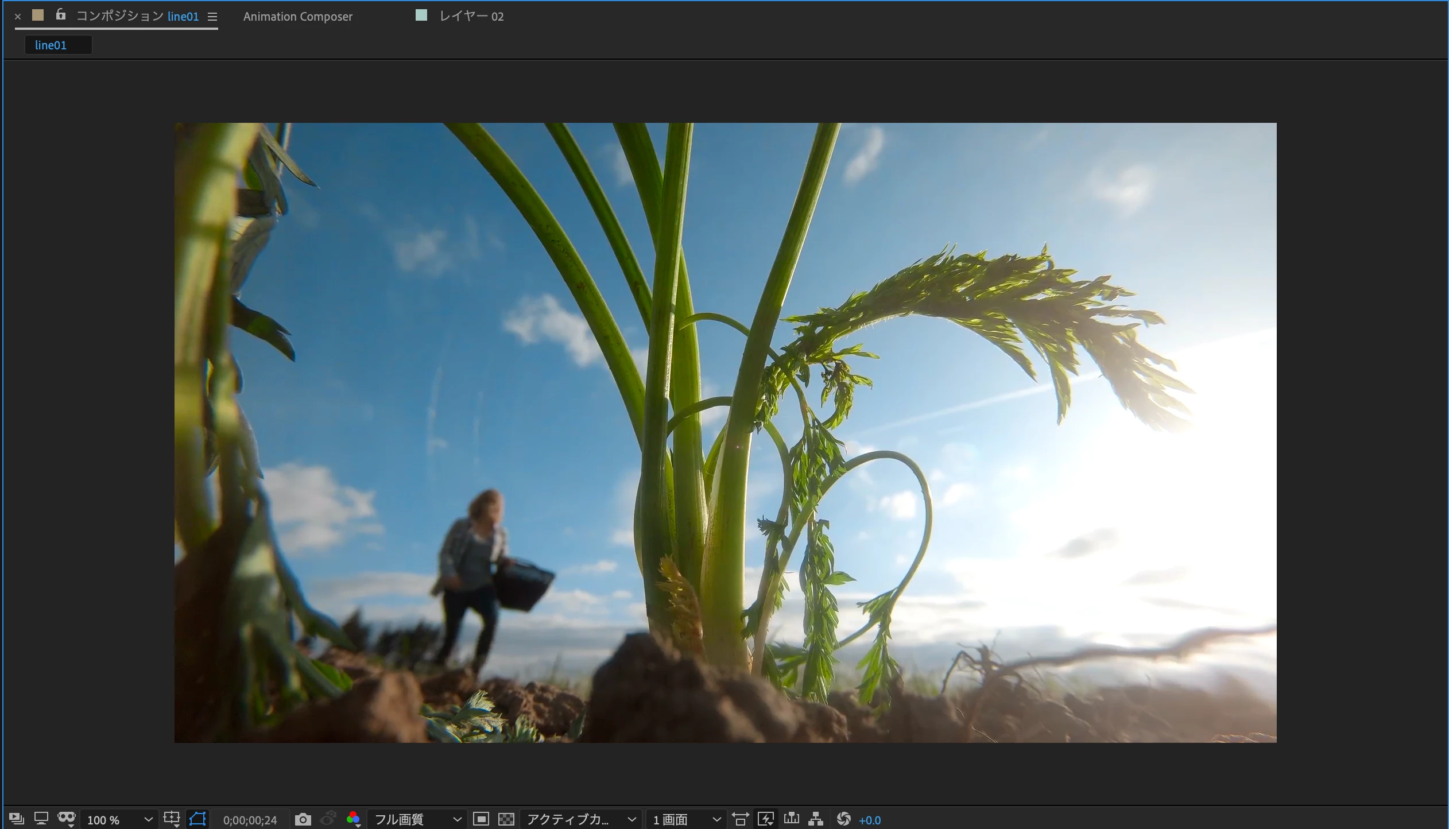Toggle transparency grid

point(506,819)
